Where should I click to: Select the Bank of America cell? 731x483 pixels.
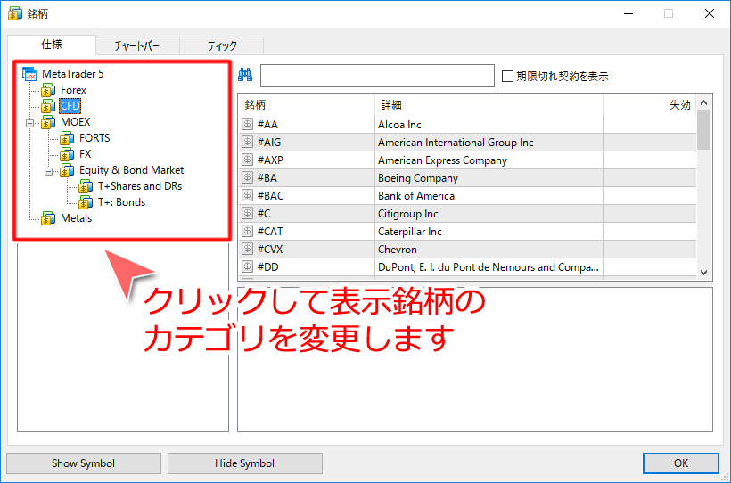pyautogui.click(x=489, y=195)
